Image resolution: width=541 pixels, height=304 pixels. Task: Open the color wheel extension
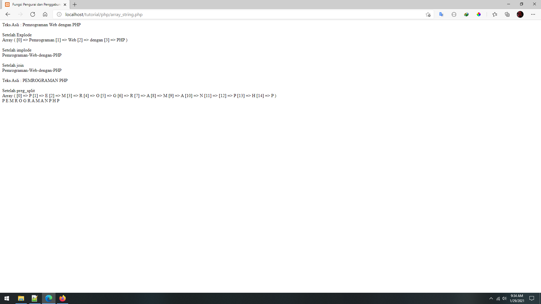pyautogui.click(x=479, y=14)
